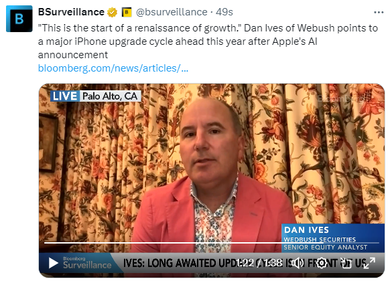Click the 1:22 / 1:38 time display
This screenshot has width=392, height=281.
point(259,263)
